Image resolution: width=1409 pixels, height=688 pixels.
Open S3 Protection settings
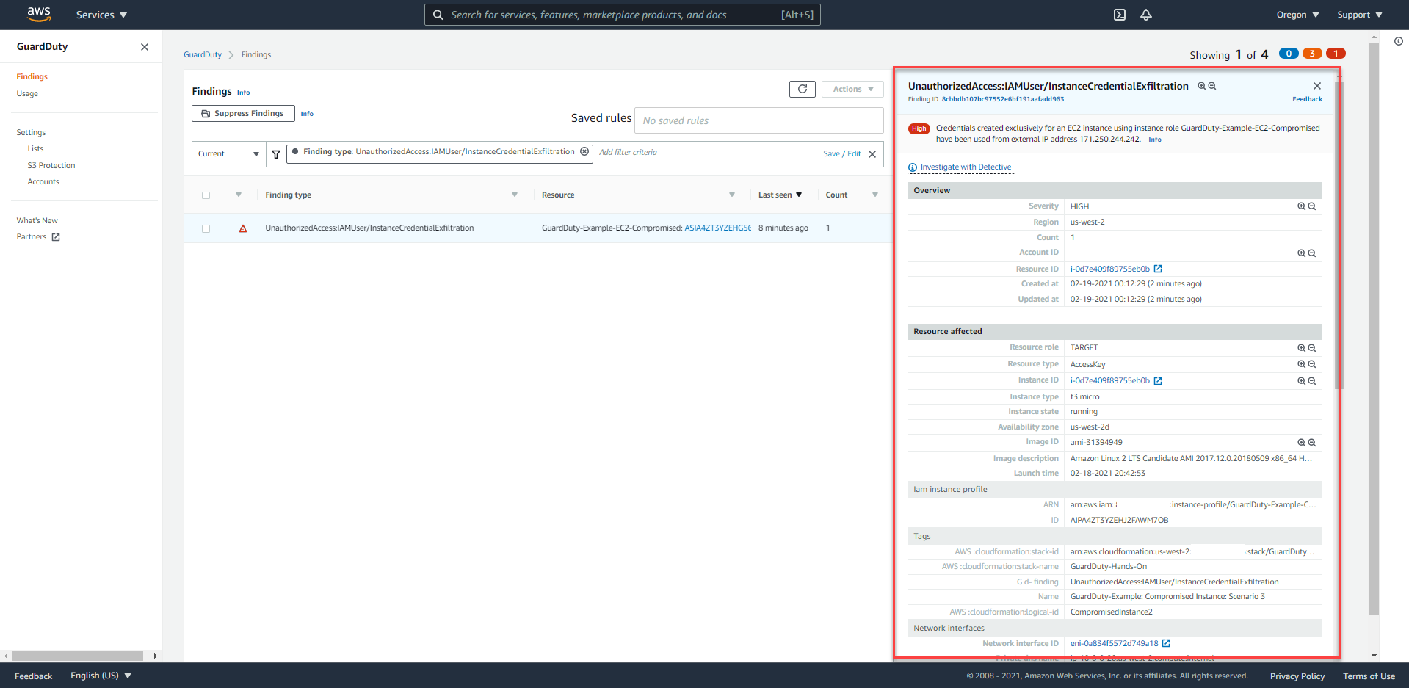tap(51, 165)
